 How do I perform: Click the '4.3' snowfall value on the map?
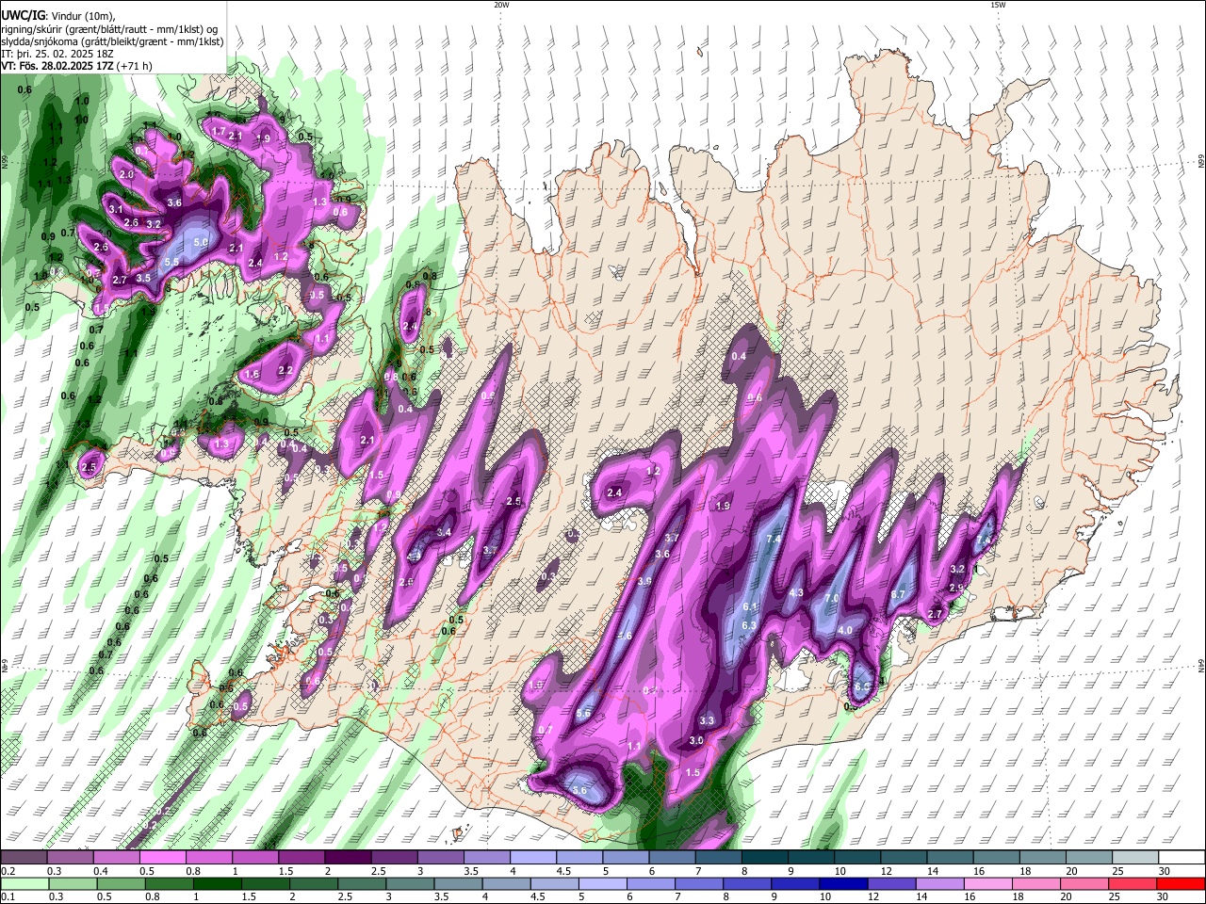(x=796, y=592)
